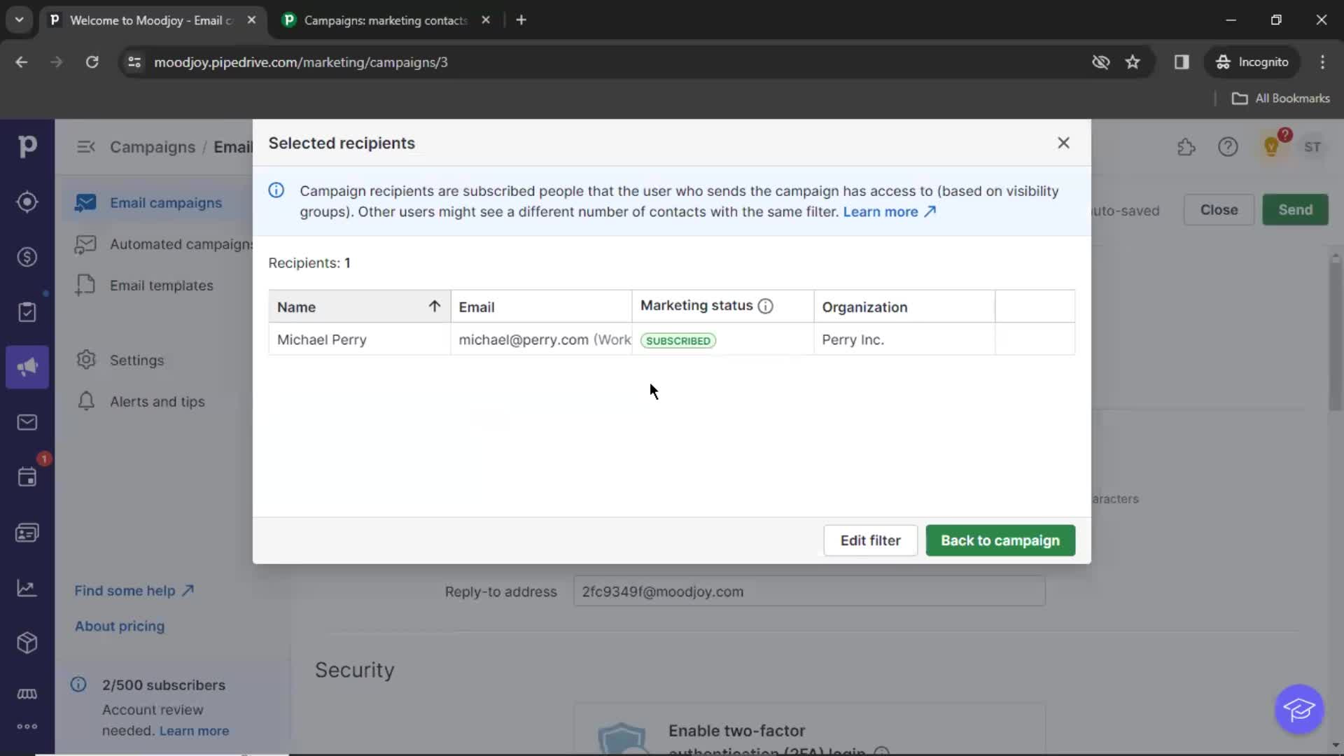The width and height of the screenshot is (1344, 756).
Task: Open the ST user avatar menu
Action: point(1312,147)
